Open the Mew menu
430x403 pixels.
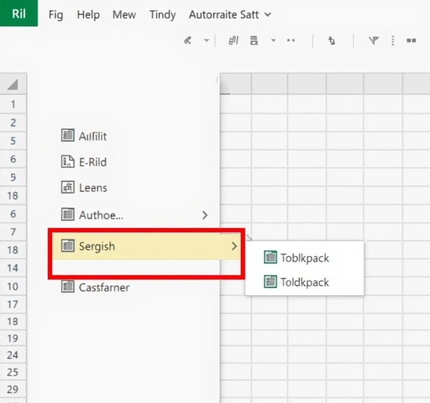pos(124,15)
